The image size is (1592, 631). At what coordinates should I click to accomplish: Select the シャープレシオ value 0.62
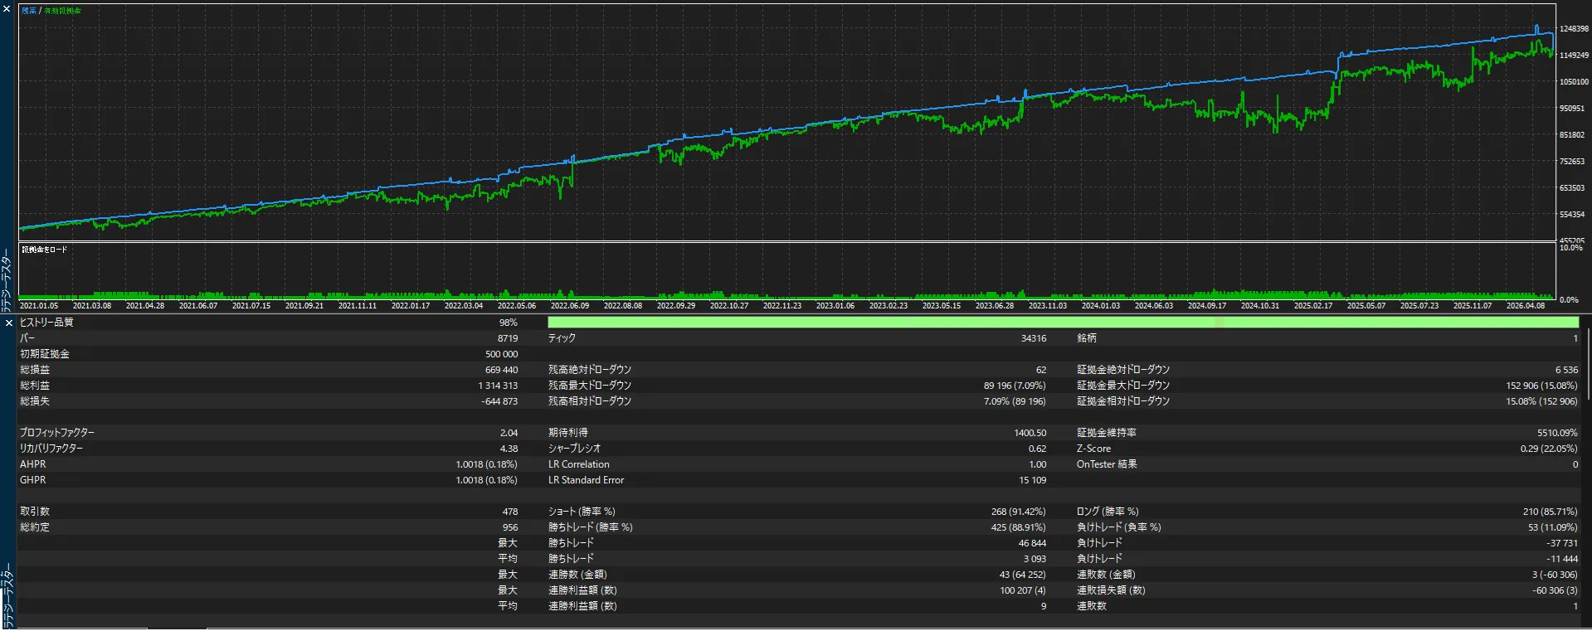click(x=1038, y=449)
